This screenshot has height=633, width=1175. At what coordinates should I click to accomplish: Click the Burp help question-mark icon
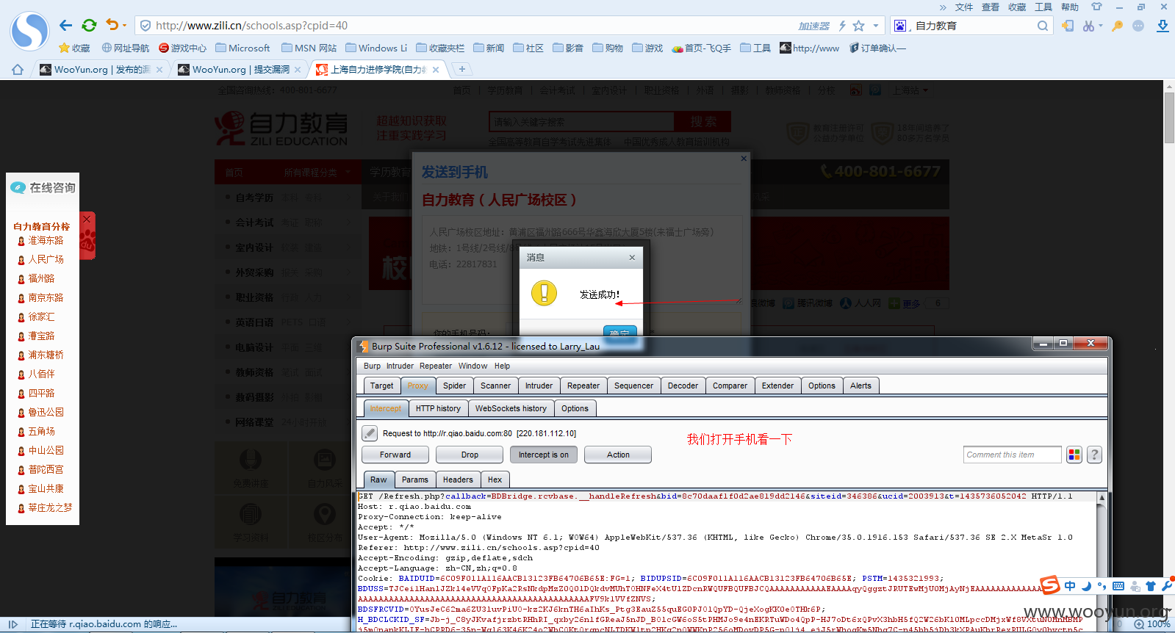click(x=1094, y=455)
